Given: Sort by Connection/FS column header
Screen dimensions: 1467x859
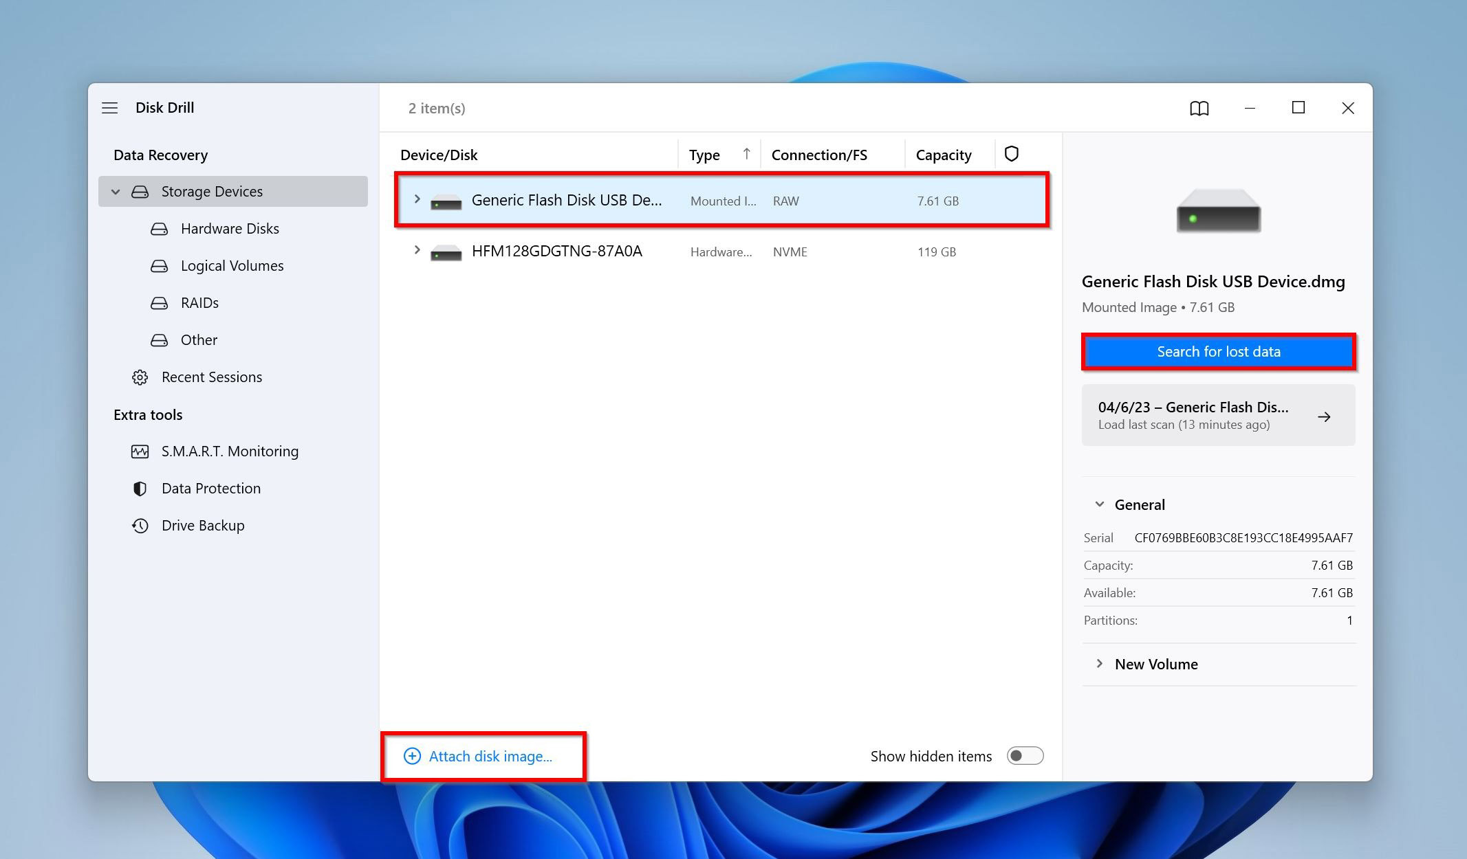Looking at the screenshot, I should 819,155.
